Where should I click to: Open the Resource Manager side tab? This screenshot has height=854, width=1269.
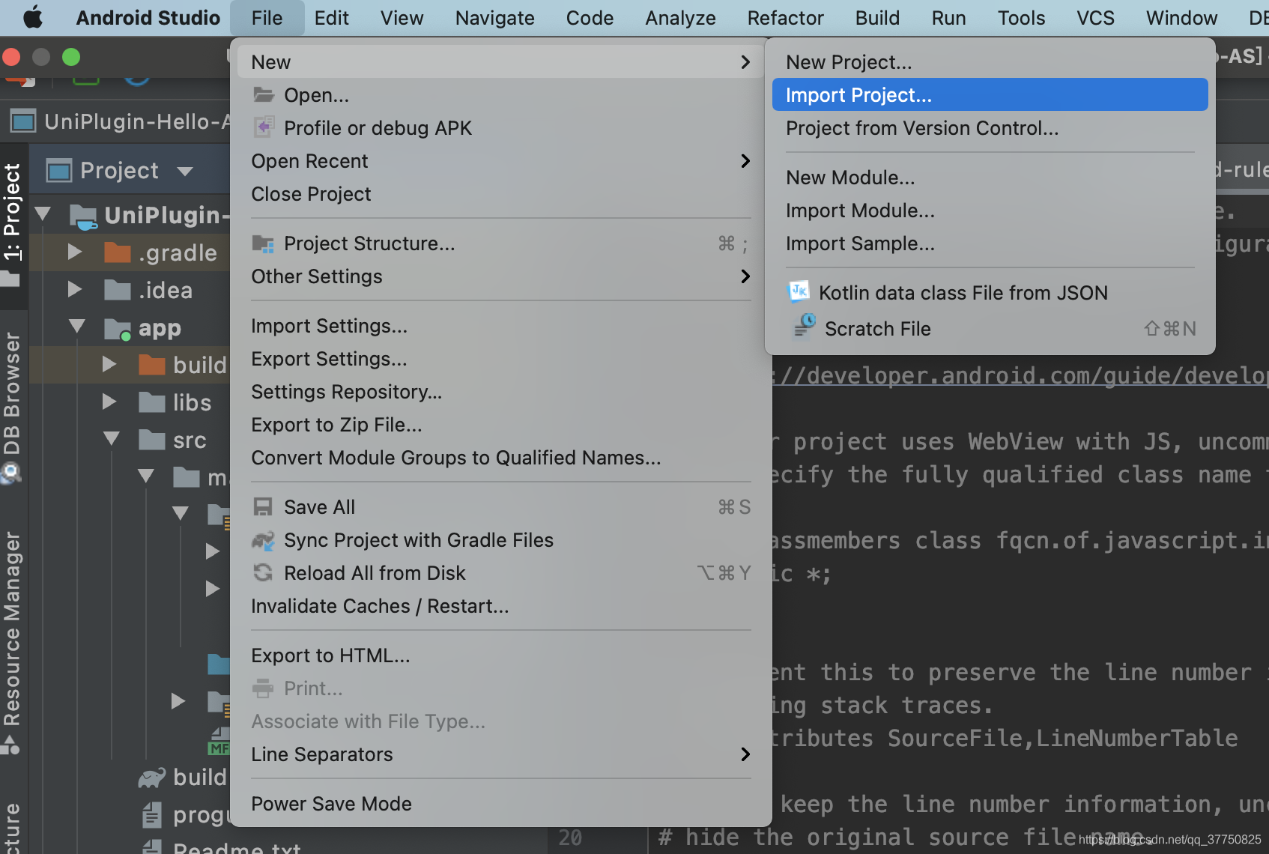[x=13, y=629]
